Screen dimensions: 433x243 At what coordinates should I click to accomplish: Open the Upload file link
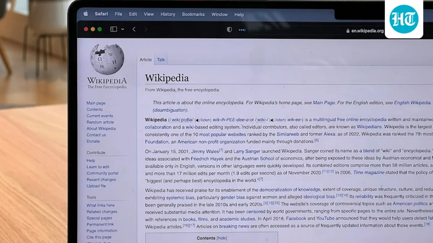pos(96,186)
